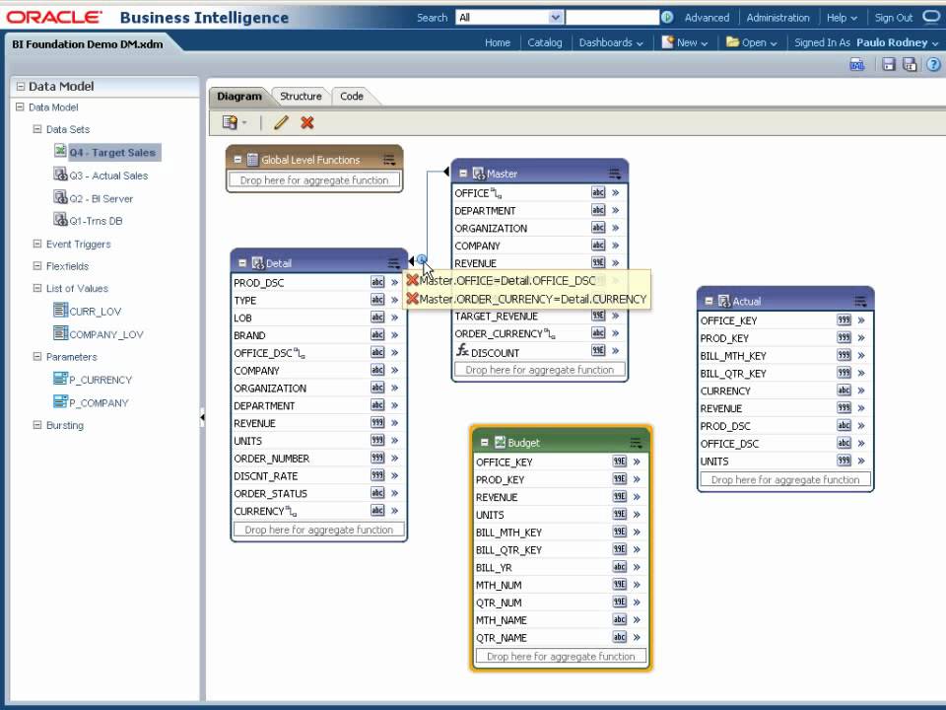Open the Detail data set menu icon
This screenshot has width=946, height=710.
point(393,263)
